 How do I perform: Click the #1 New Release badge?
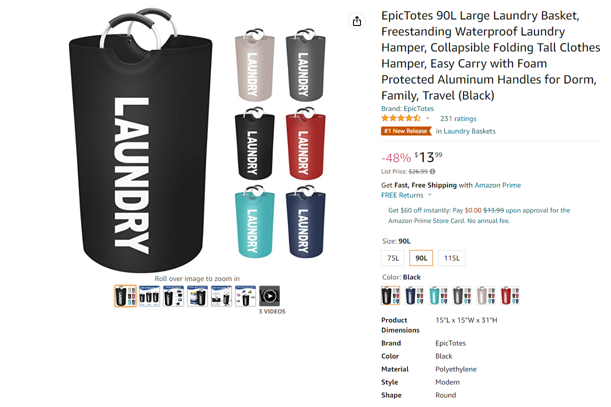pyautogui.click(x=406, y=131)
